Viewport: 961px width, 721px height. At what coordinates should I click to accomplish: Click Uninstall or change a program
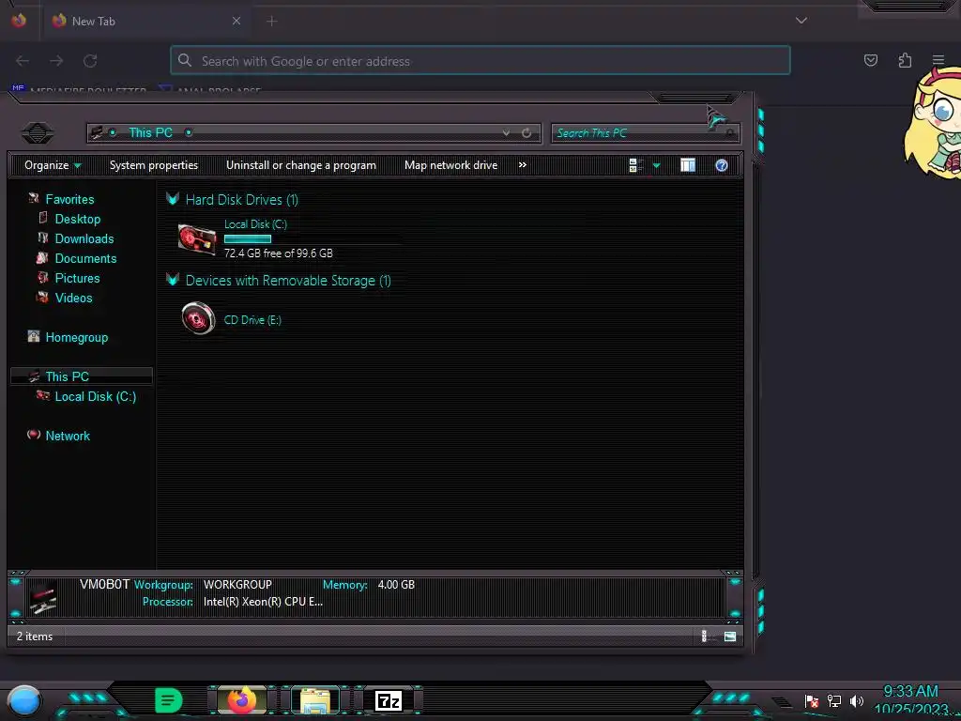[301, 165]
